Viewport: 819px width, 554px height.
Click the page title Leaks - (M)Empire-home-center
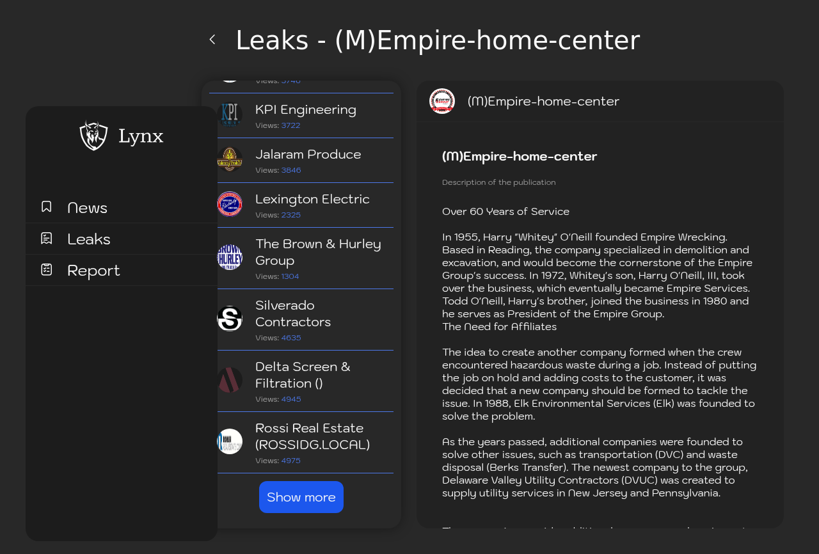(x=438, y=40)
